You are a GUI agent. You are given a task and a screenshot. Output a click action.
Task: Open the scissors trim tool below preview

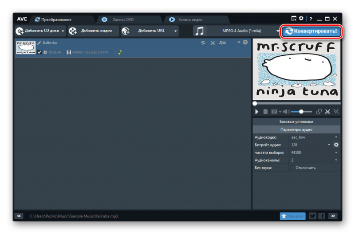point(327,112)
